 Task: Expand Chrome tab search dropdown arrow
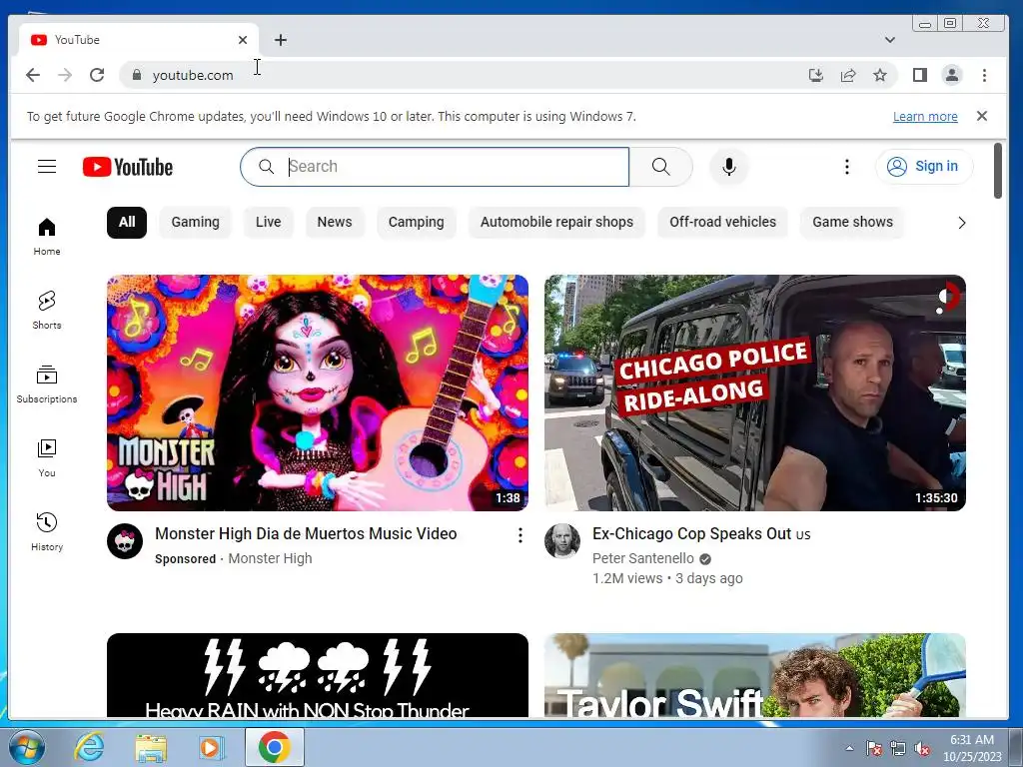click(x=890, y=40)
